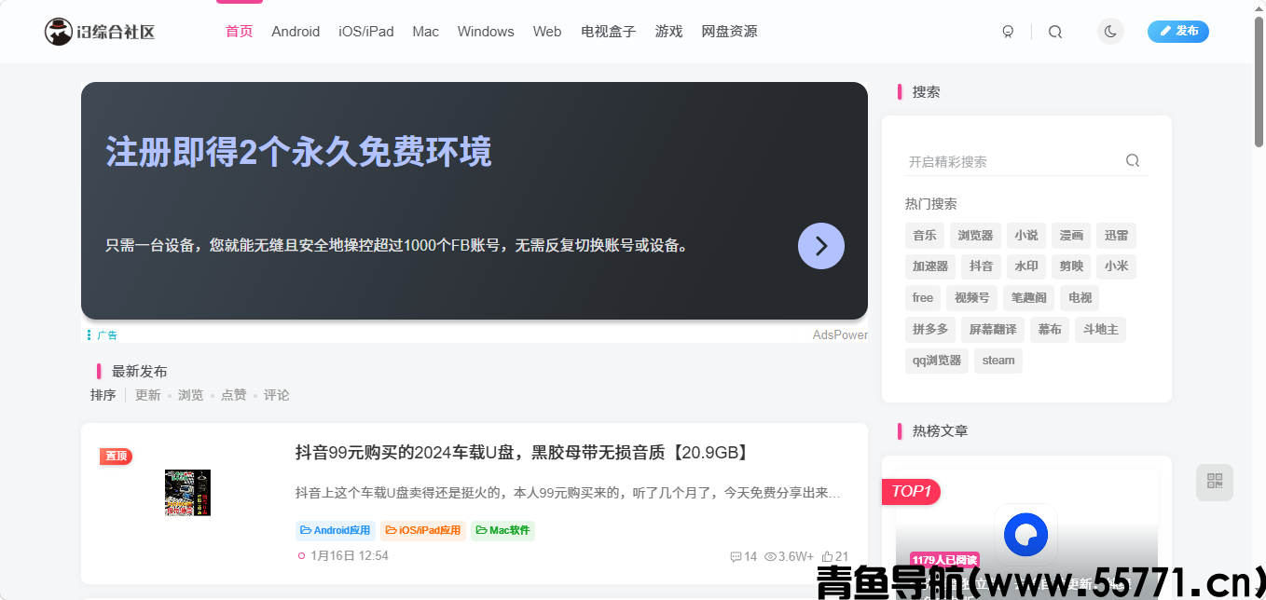Select hot search tag 小米
Viewport: 1266px width, 600px height.
pos(1117,266)
